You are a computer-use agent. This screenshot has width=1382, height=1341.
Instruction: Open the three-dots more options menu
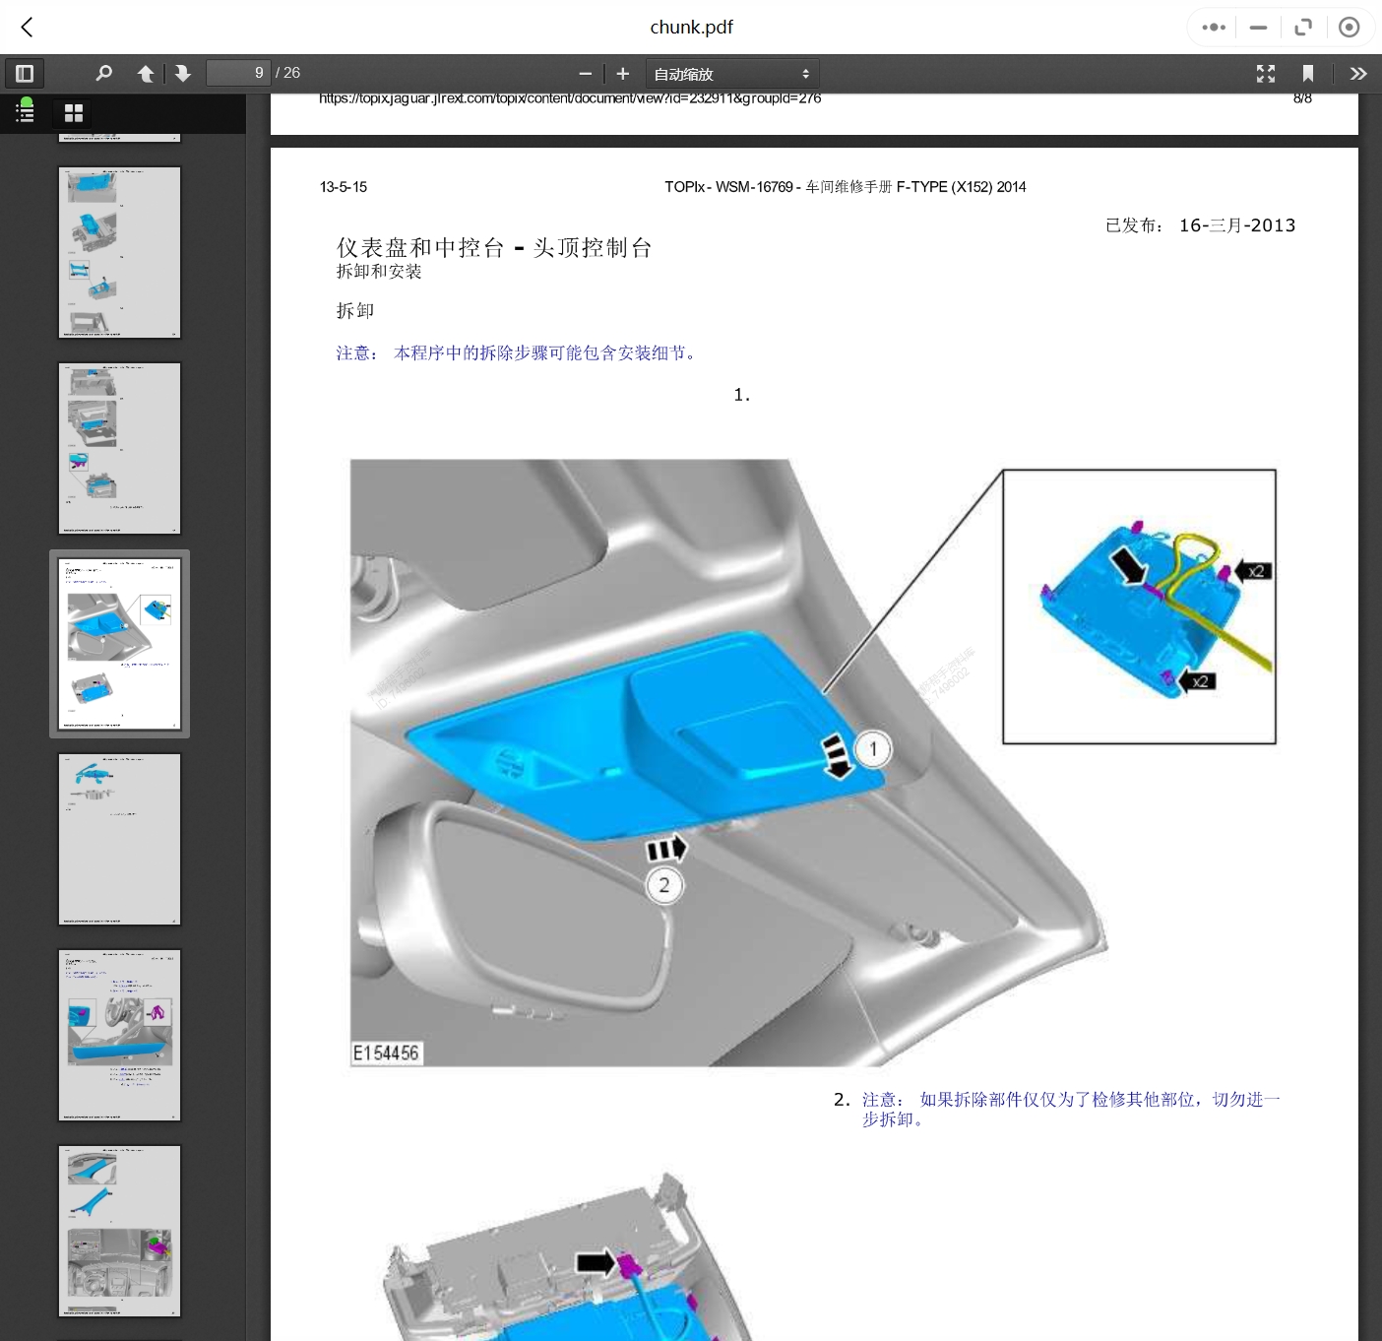[x=1214, y=28]
